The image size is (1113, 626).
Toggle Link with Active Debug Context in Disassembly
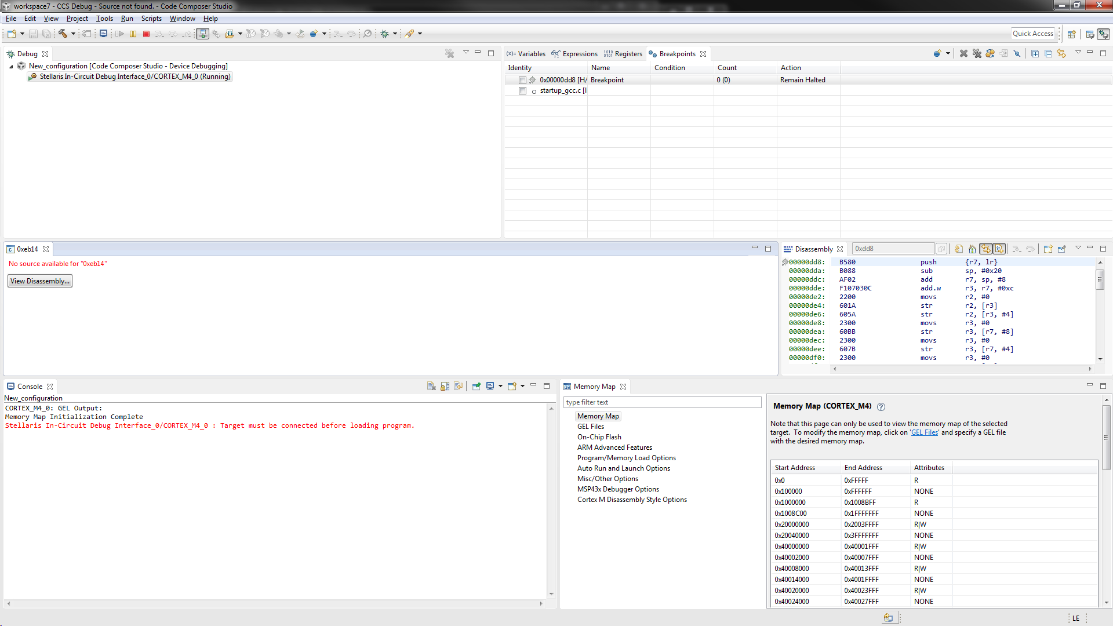(985, 249)
